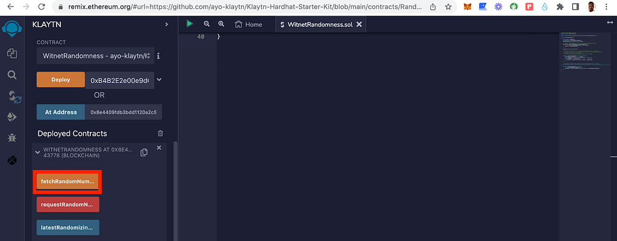Show contract info icon beside dropdown

158,56
